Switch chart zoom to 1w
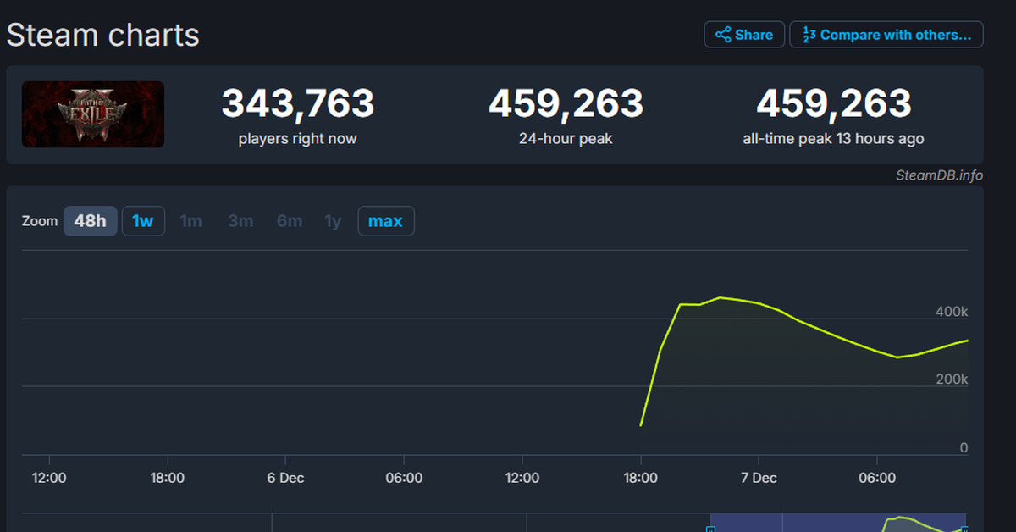Screen dimensions: 1016x532 click(x=143, y=221)
